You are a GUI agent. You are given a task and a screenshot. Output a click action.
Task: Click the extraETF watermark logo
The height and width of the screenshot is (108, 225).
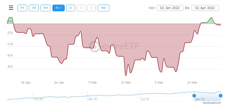click(114, 47)
